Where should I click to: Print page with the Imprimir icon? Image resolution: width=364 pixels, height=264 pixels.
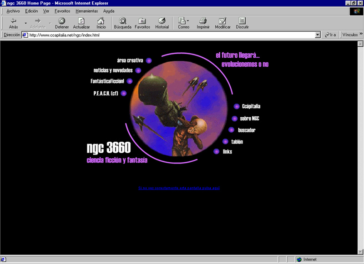203,20
